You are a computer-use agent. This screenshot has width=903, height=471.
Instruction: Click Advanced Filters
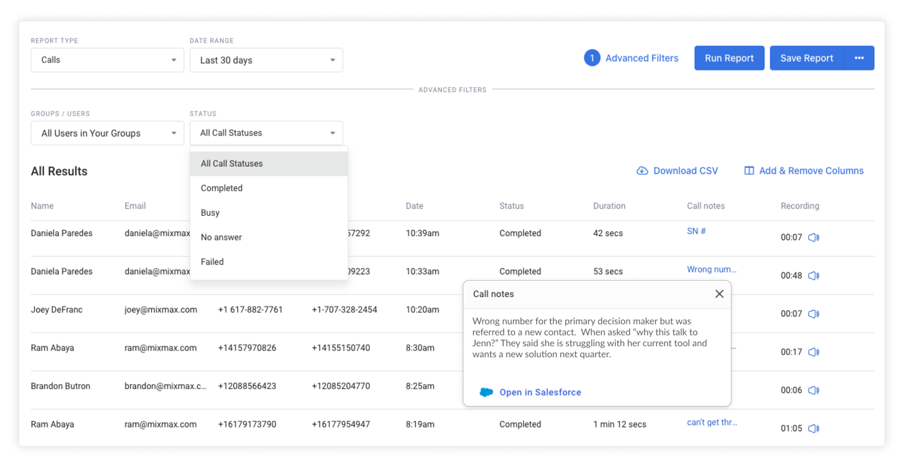click(x=642, y=58)
